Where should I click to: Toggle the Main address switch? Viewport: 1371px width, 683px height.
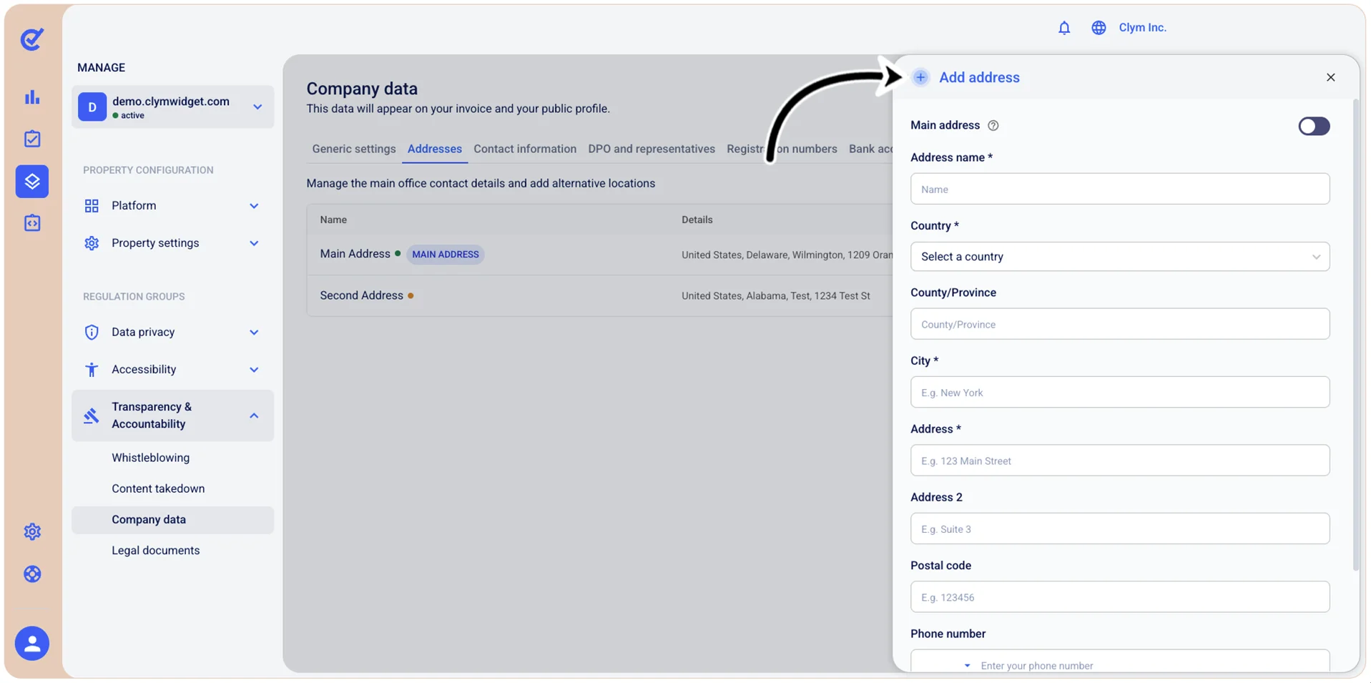pos(1314,127)
